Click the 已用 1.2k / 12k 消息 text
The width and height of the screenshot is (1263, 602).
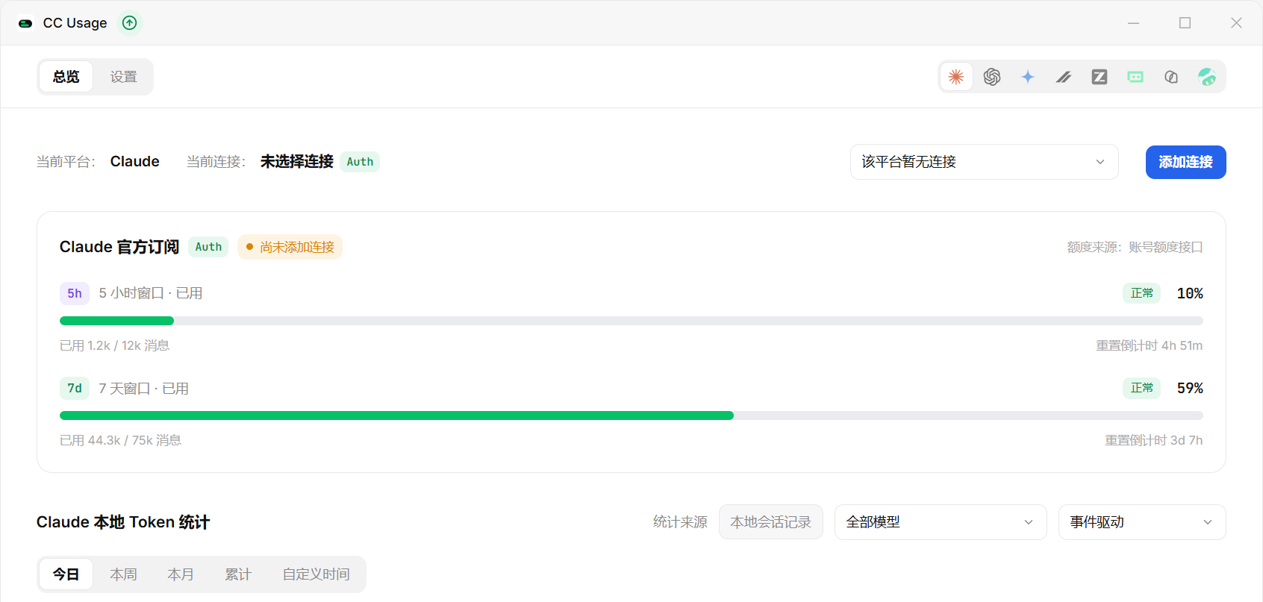115,345
